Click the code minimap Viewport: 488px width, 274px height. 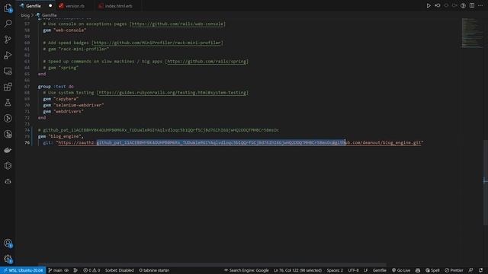tap(472, 33)
